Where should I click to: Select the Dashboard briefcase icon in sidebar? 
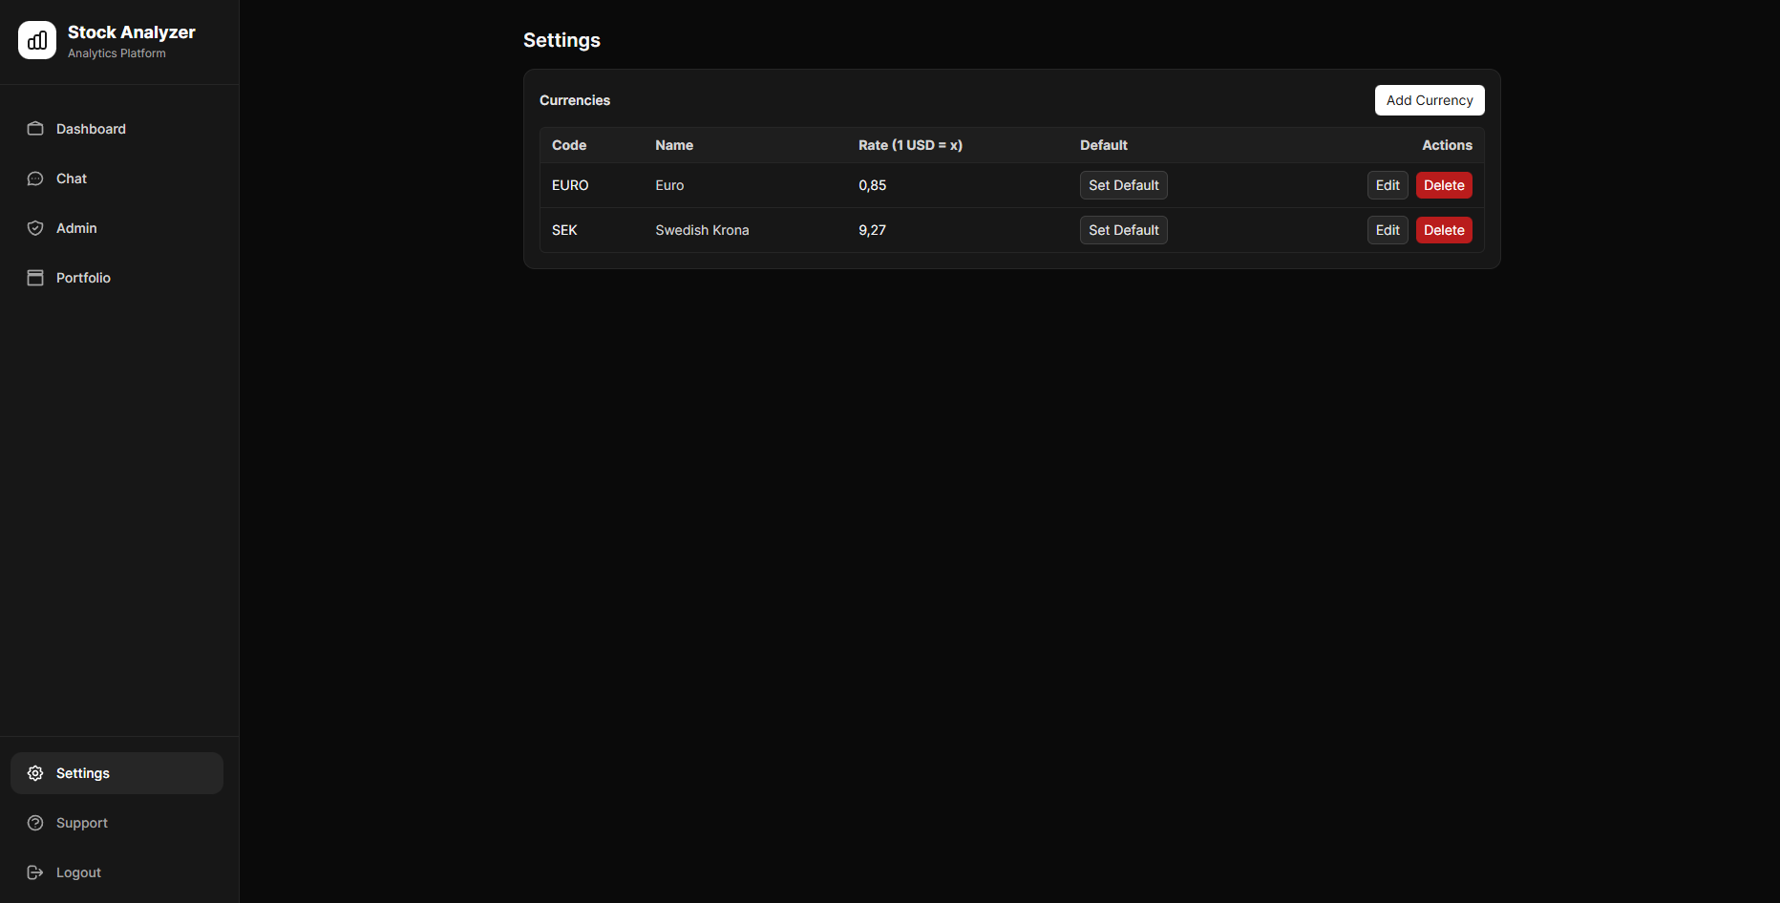pyautogui.click(x=35, y=129)
